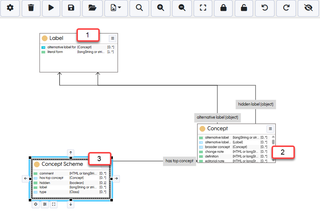Undo the last action
This screenshot has height=213, width=320.
click(265, 8)
